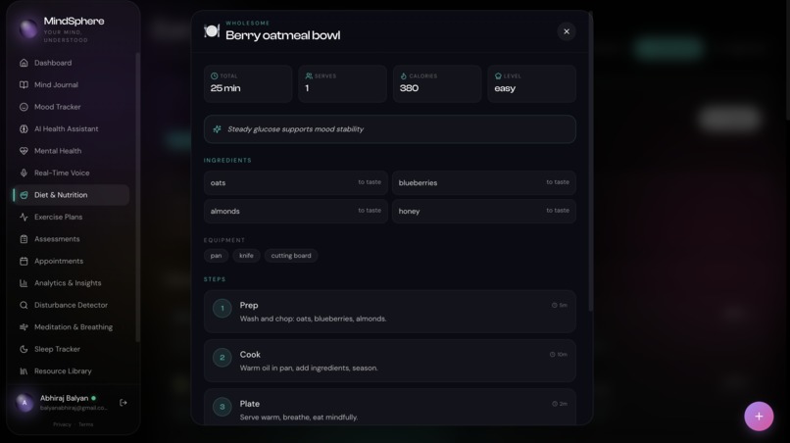Click the cutting board equipment chip
790x443 pixels.
click(291, 256)
